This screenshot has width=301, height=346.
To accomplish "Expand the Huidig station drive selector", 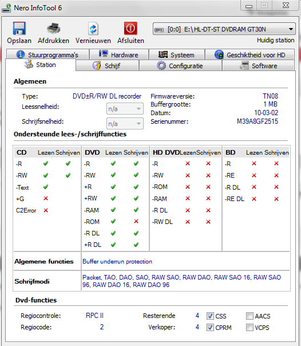I will [x=224, y=29].
